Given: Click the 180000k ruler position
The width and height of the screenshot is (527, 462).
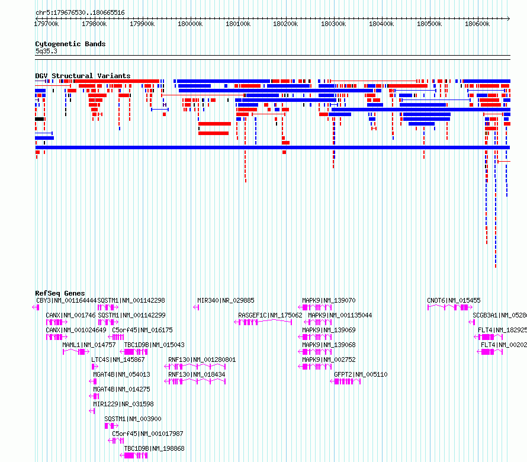Looking at the screenshot, I should [x=190, y=24].
